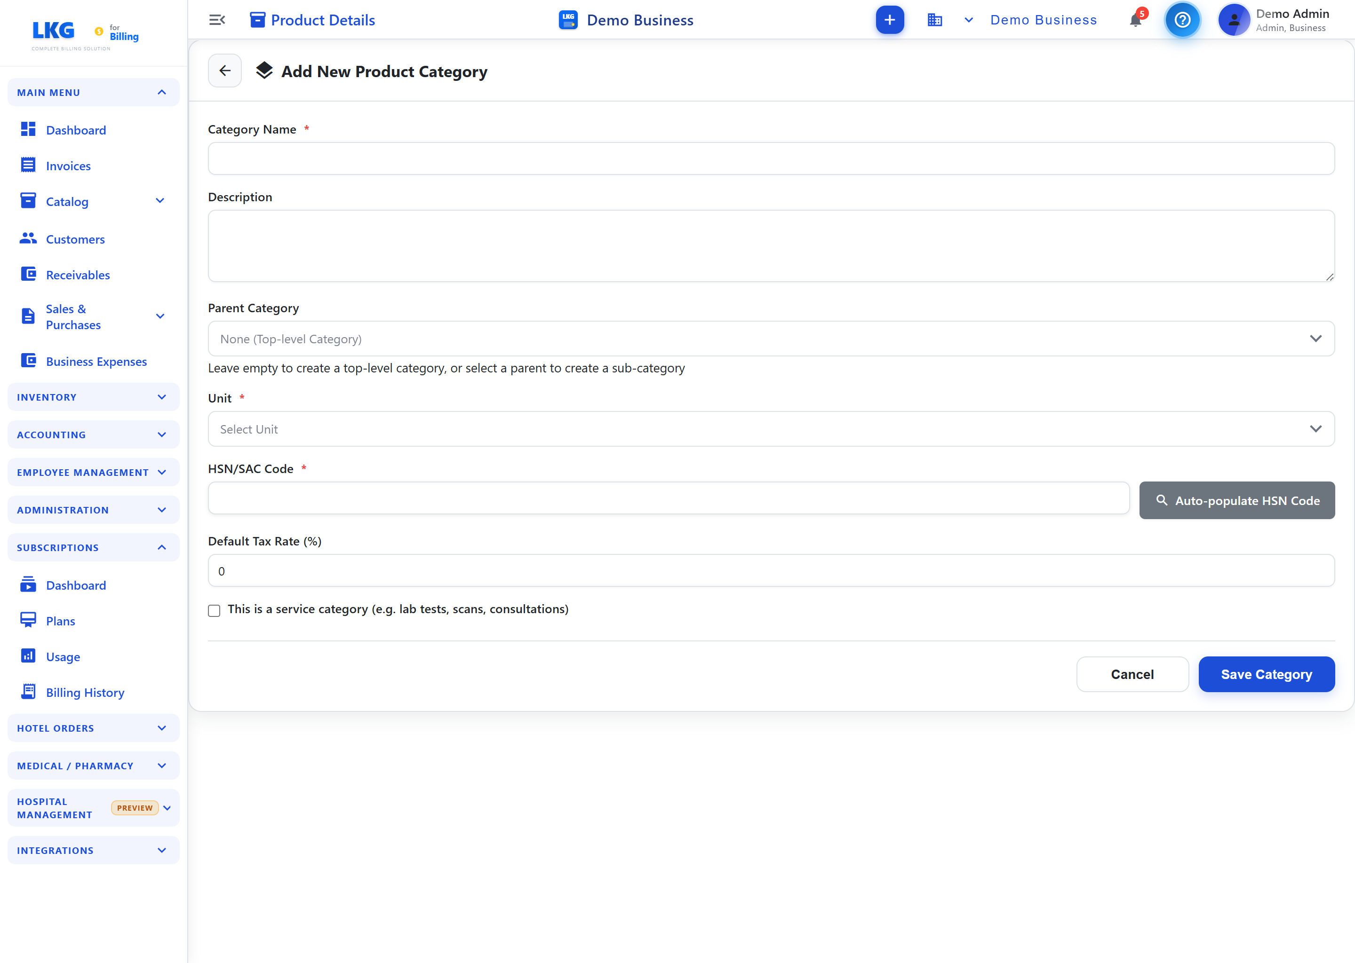This screenshot has height=963, width=1355.
Task: Open the business switcher chevron
Action: click(x=968, y=20)
